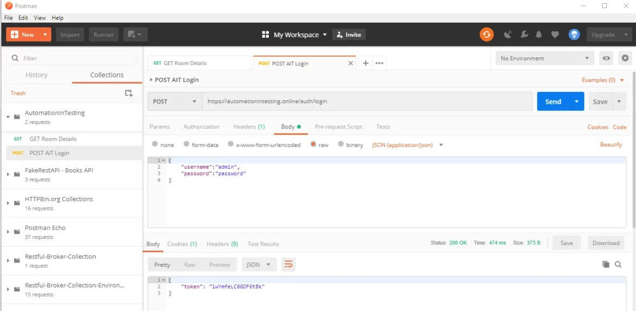Click environment quick look eye icon

click(x=607, y=58)
